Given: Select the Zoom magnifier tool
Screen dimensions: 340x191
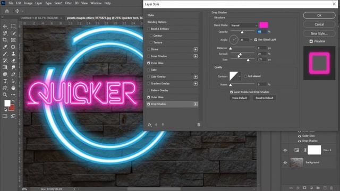Looking at the screenshot, I should click(5, 94).
